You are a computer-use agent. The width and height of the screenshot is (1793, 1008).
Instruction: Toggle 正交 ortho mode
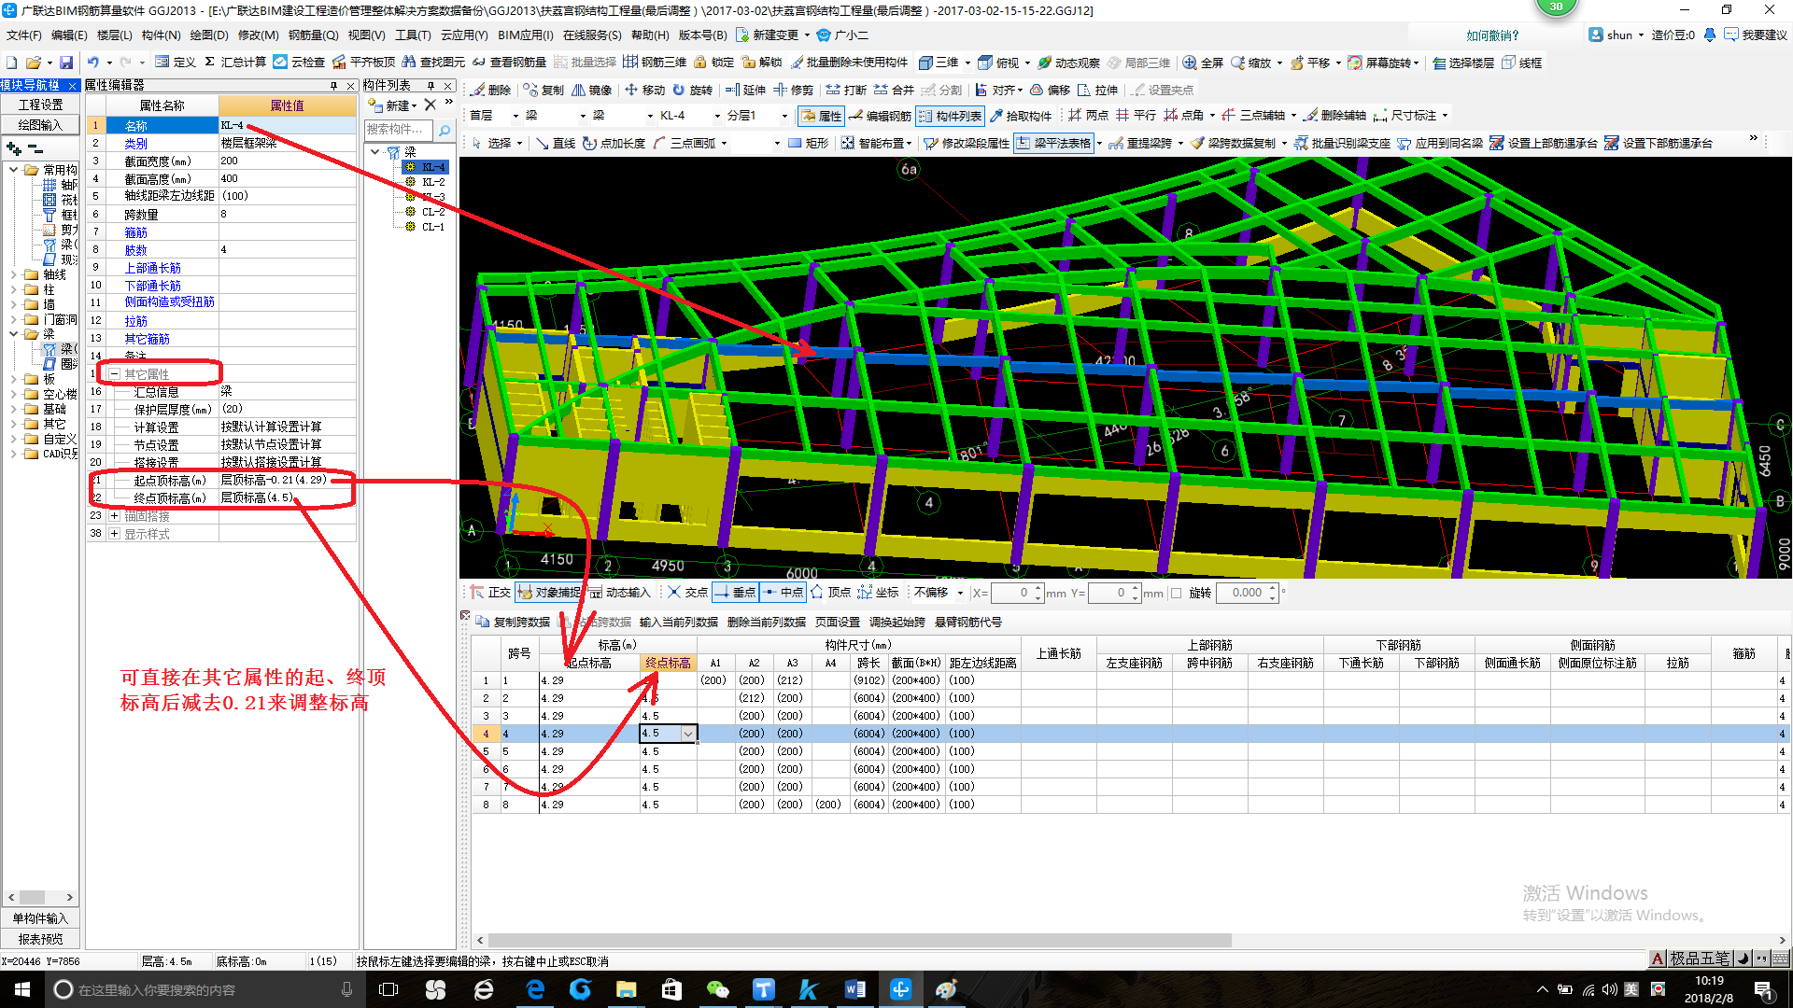[x=490, y=593]
